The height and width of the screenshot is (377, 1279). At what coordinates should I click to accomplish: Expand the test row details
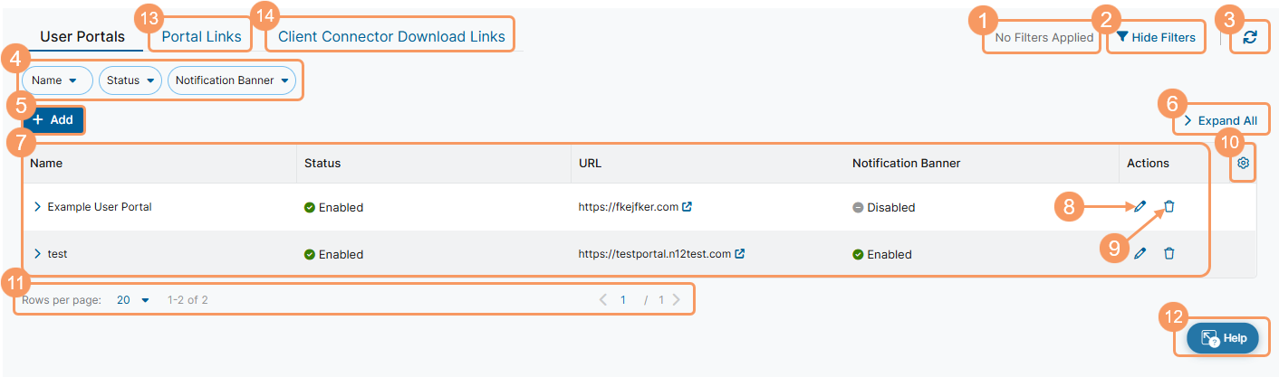coord(37,254)
